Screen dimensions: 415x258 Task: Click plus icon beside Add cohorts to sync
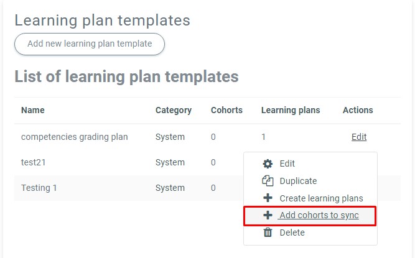tap(268, 216)
